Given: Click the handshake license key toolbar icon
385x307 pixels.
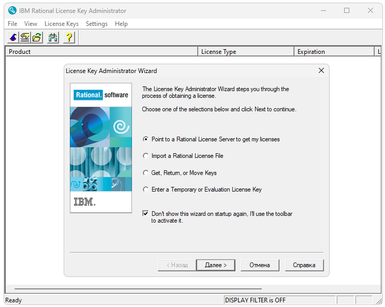Looking at the screenshot, I should tap(25, 38).
